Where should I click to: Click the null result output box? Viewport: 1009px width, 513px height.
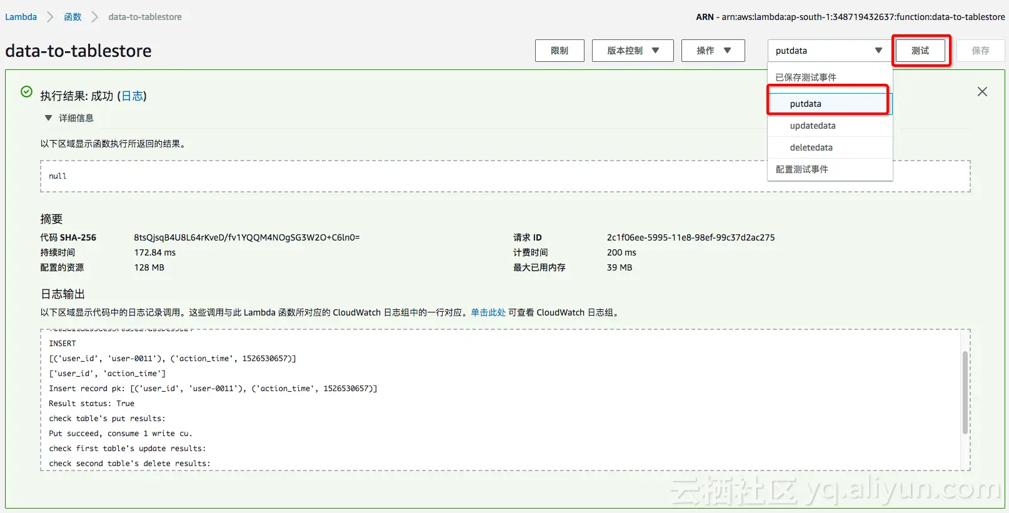pyautogui.click(x=505, y=176)
